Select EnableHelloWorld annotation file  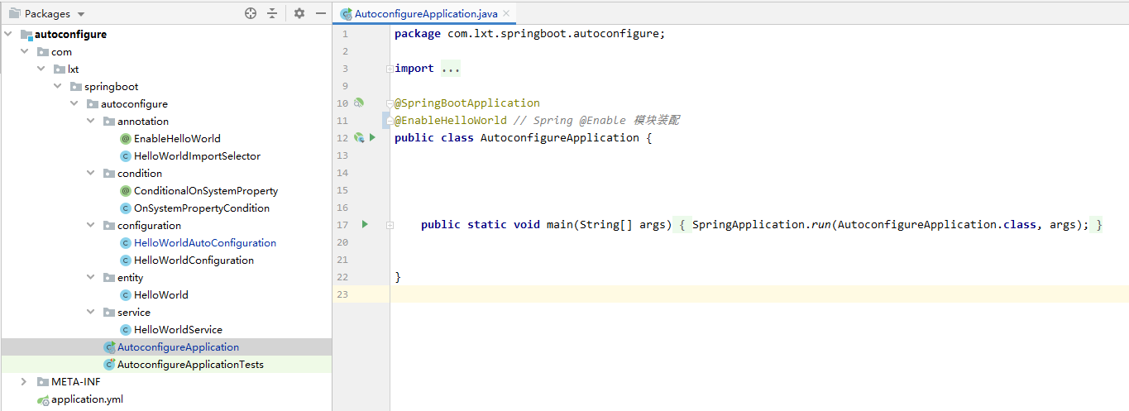(x=177, y=138)
